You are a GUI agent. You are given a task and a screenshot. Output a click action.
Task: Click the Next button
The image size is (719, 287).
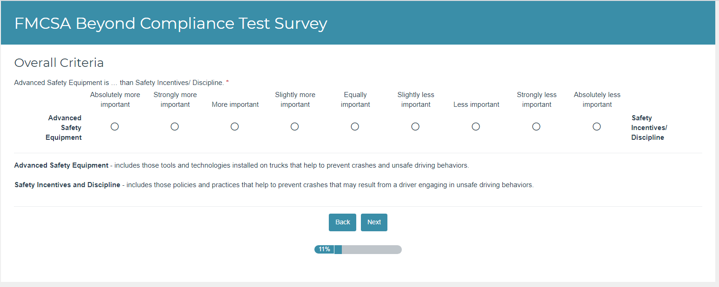tap(374, 222)
